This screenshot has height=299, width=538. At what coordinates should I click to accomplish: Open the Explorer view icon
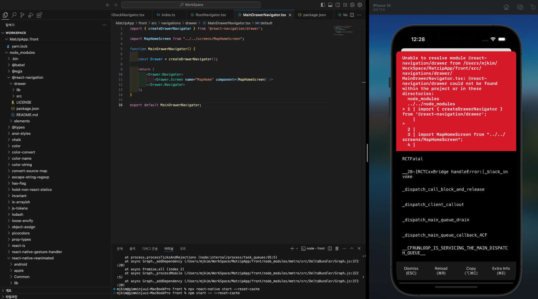5,15
